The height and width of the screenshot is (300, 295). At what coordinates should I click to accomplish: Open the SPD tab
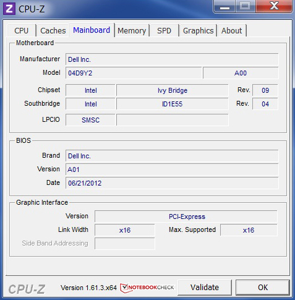[x=164, y=31]
